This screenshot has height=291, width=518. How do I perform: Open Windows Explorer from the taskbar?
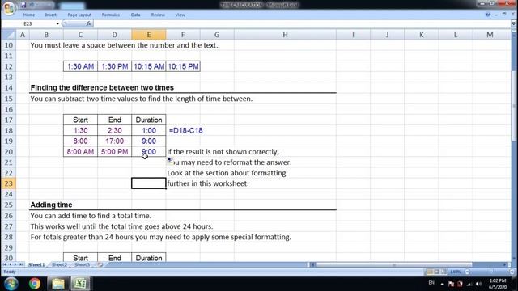(x=57, y=284)
